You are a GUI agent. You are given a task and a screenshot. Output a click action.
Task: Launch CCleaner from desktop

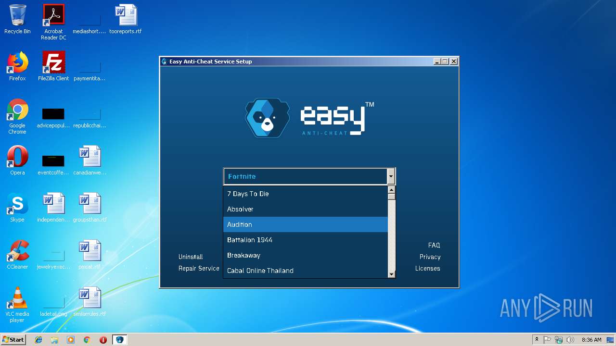click(x=17, y=255)
